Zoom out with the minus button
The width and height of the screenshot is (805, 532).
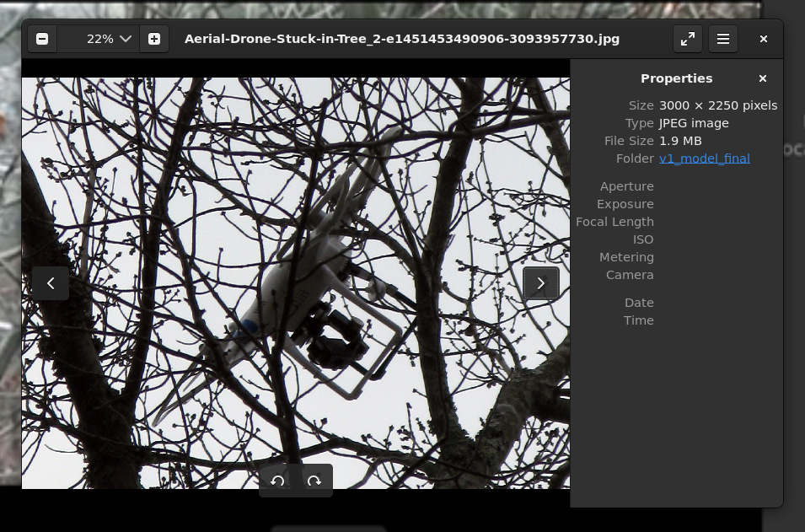(x=42, y=39)
